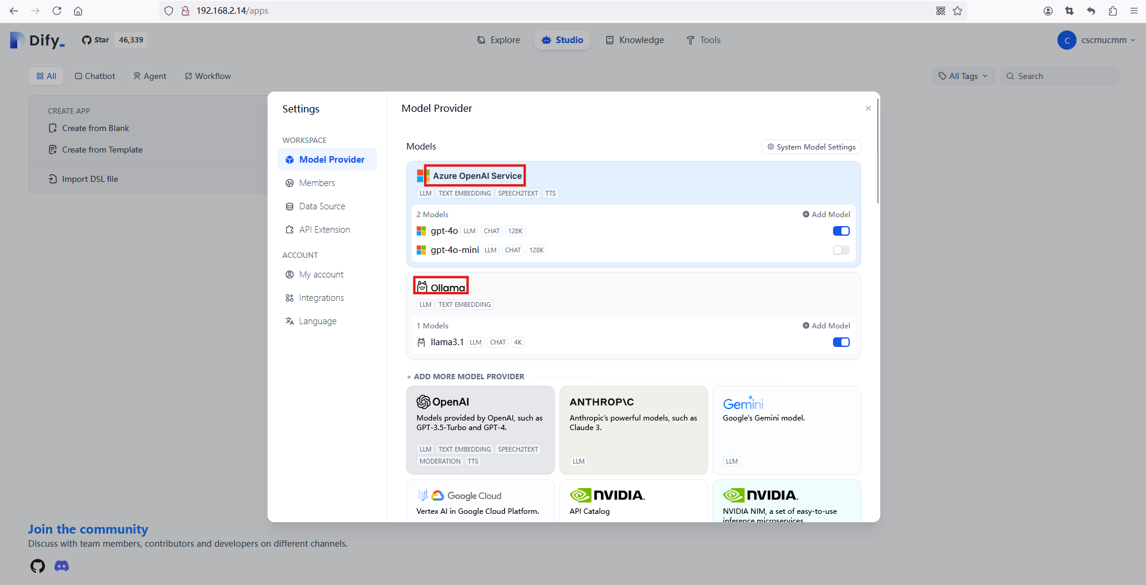The image size is (1146, 585).
Task: Click the browser reload page icon
Action: pos(57,11)
